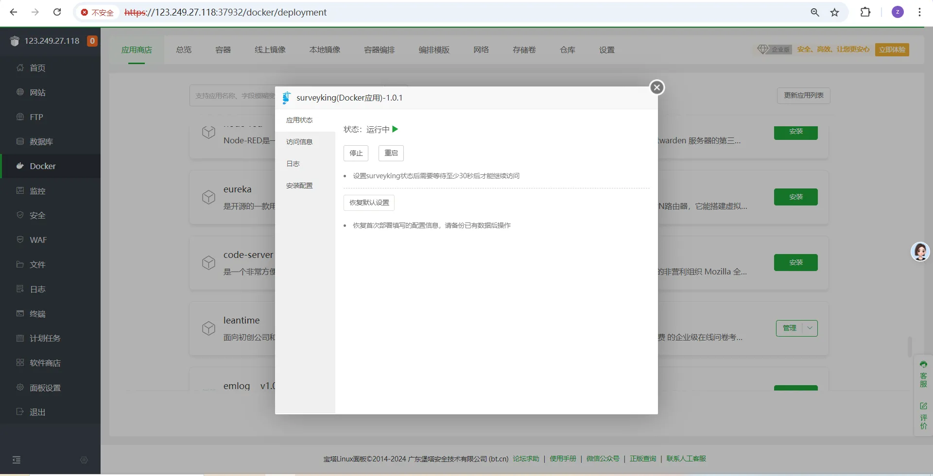Screen dimensions: 933x476
Task: Switch to the 容器 tab
Action: [x=223, y=50]
